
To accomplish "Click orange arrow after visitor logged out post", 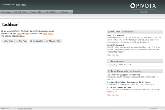I will tap(117, 92).
